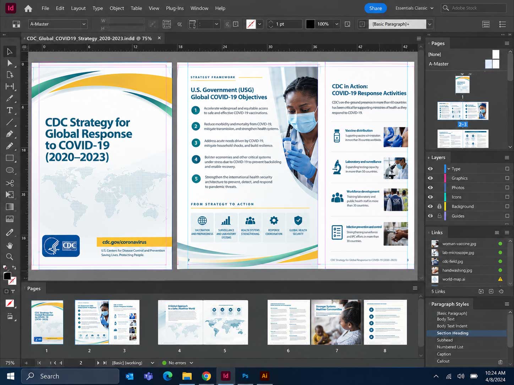Viewport: 514px width, 385px height.
Task: Open Microsoft Teams from the taskbar
Action: point(148,376)
